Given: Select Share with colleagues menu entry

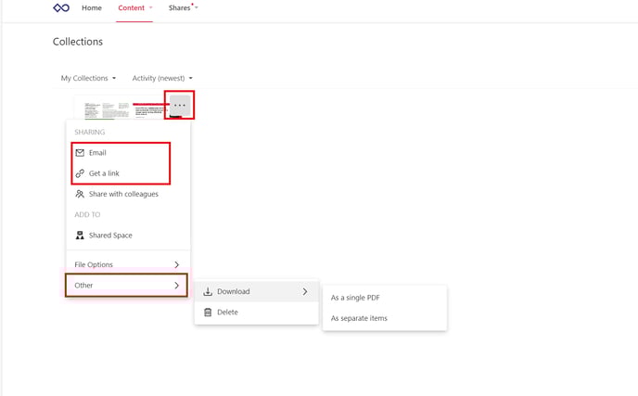Looking at the screenshot, I should click(x=123, y=194).
